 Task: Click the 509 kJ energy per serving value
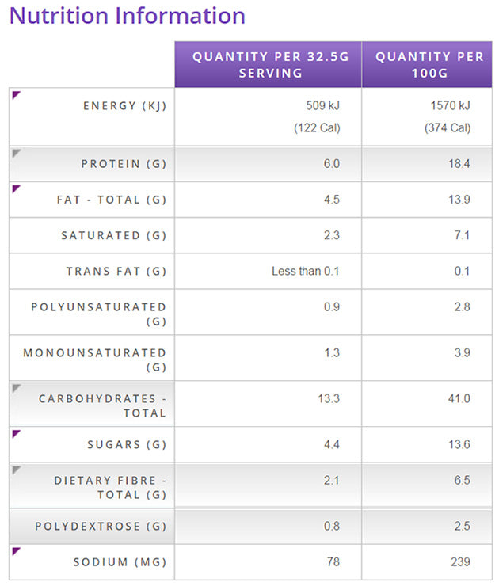(322, 105)
